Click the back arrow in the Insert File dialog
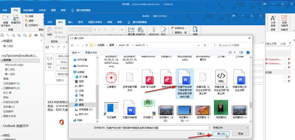 tap(72, 45)
